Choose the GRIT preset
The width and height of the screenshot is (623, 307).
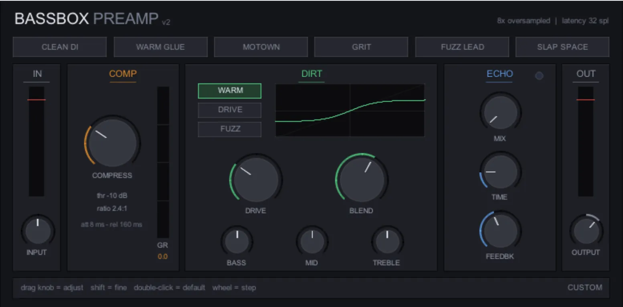(361, 47)
